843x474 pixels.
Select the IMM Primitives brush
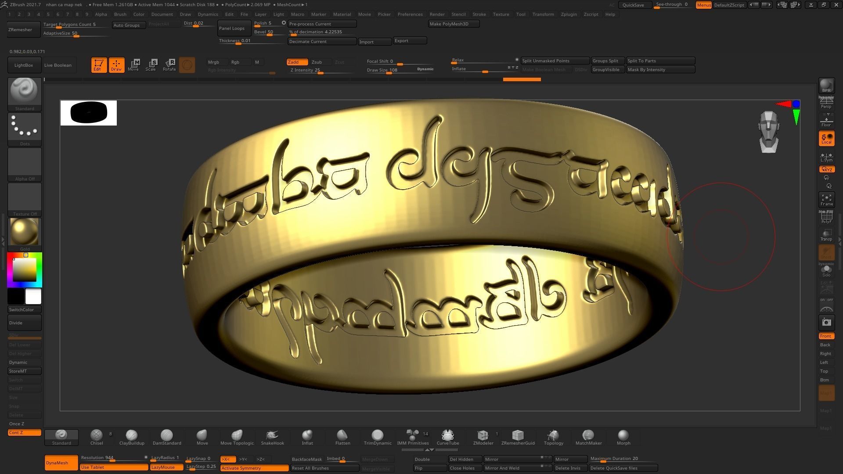[x=413, y=437]
